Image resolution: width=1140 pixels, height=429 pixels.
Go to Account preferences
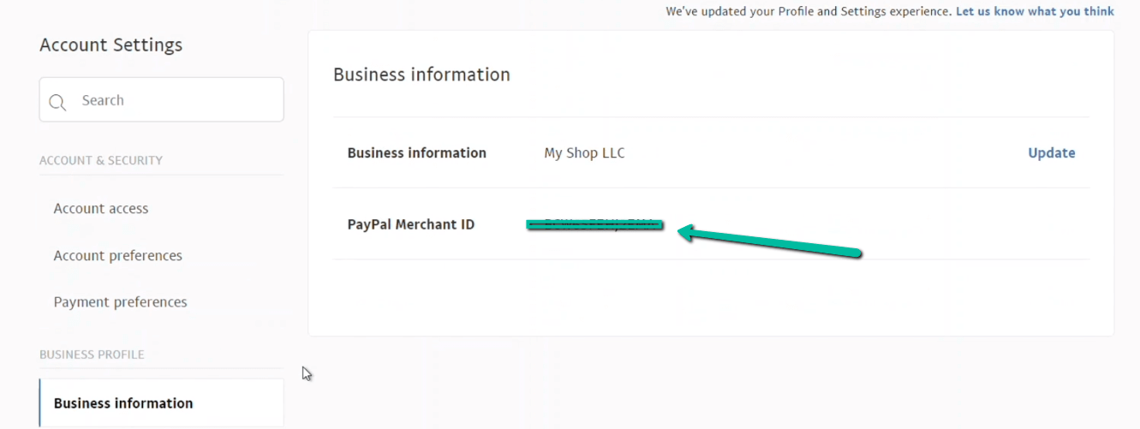[x=118, y=255]
